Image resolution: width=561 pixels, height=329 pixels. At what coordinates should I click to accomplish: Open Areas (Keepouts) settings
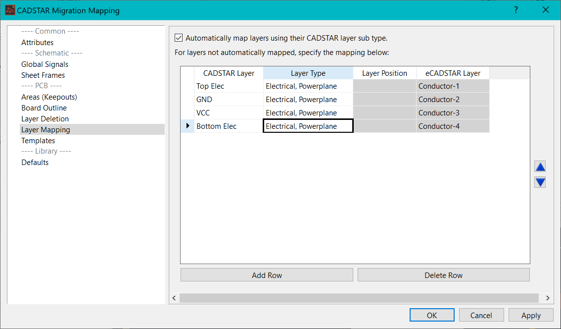(49, 97)
